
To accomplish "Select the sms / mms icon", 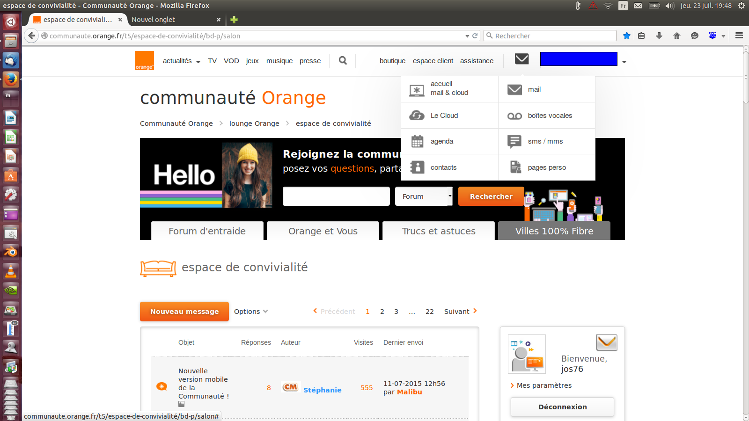I will click(x=514, y=141).
